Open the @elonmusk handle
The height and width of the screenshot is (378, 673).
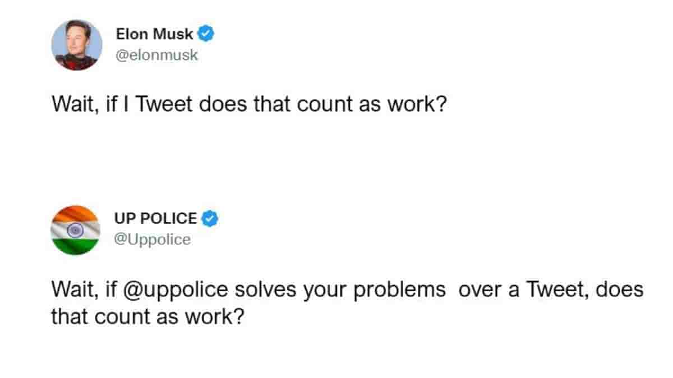pos(157,55)
